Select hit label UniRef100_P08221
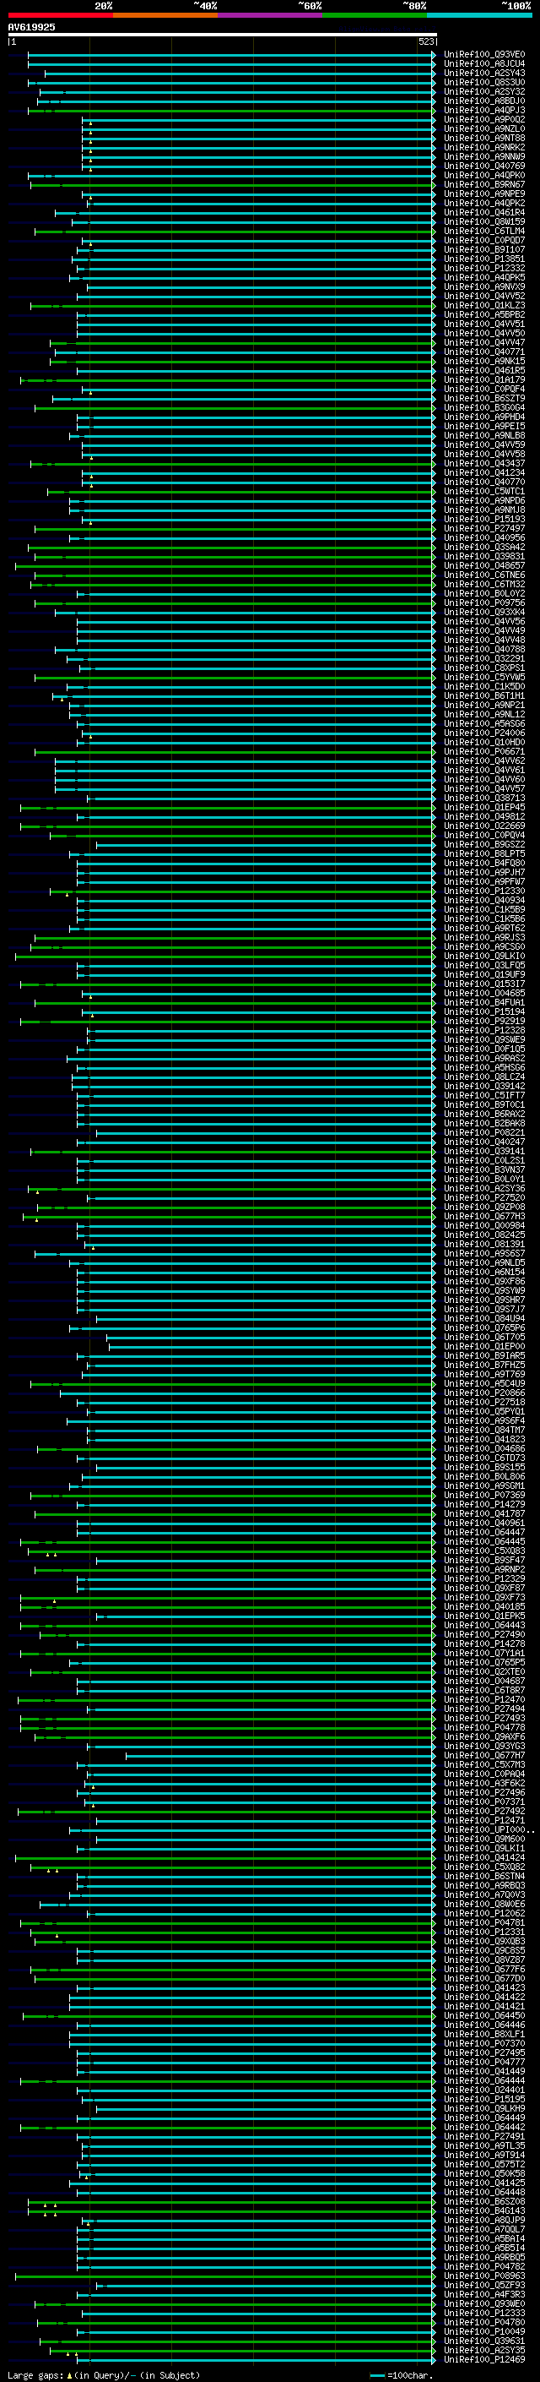The height and width of the screenshot is (2382, 540). (484, 1131)
